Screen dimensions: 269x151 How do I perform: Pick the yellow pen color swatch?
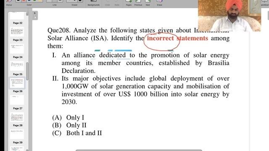40,1
